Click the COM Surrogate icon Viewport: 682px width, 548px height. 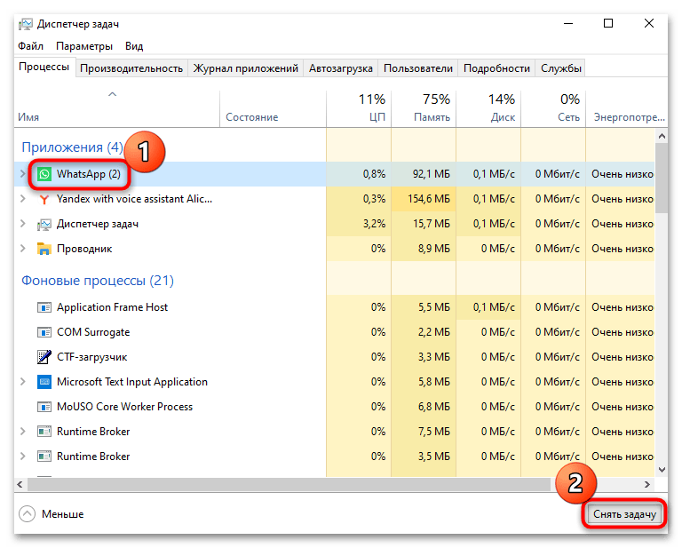tap(44, 332)
